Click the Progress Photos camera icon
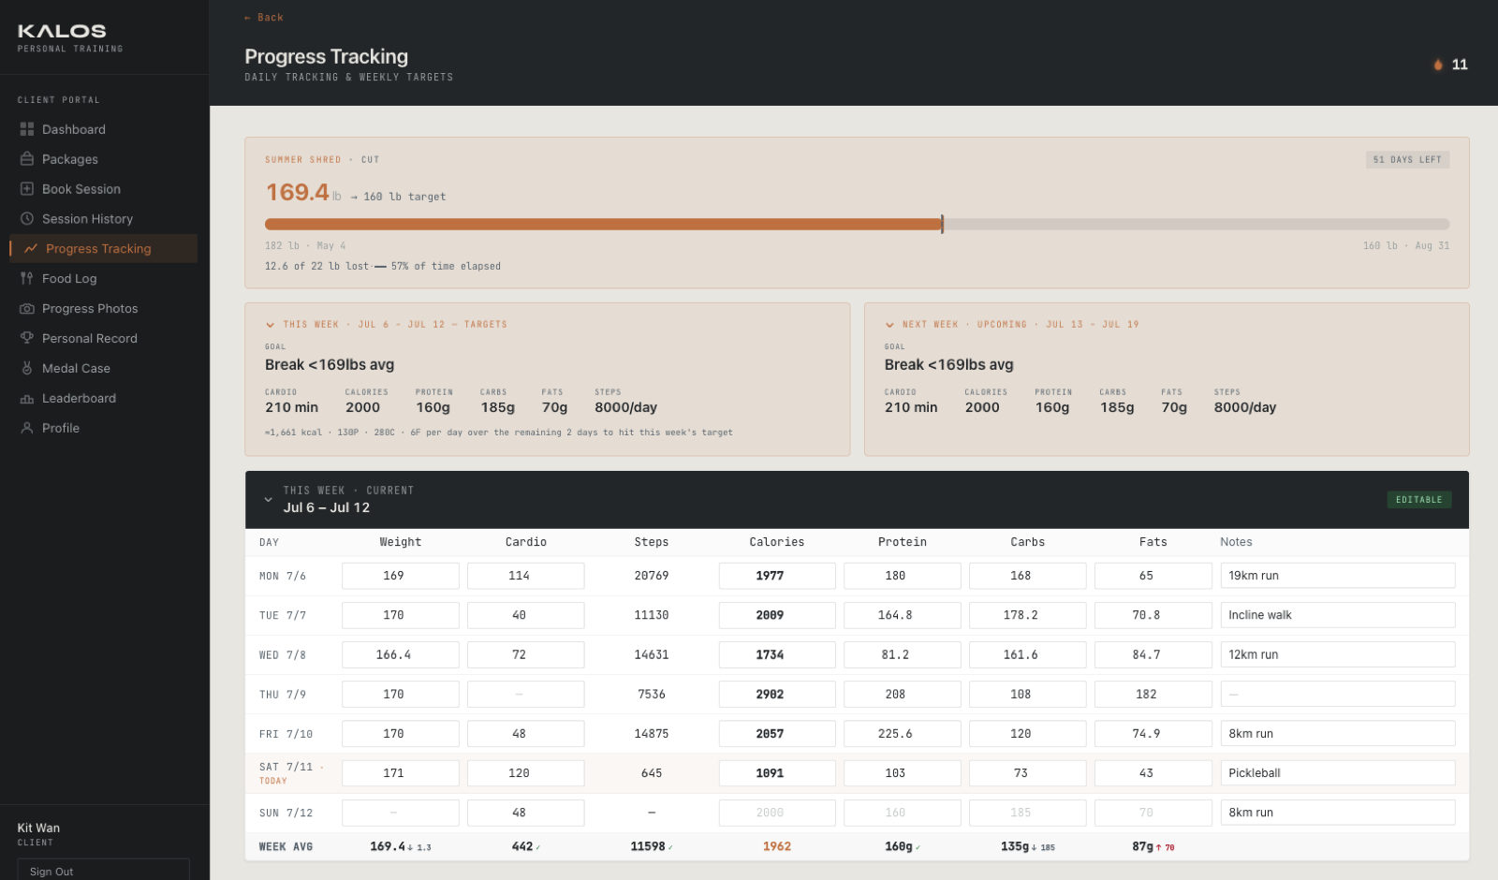This screenshot has width=1498, height=880. click(x=27, y=309)
